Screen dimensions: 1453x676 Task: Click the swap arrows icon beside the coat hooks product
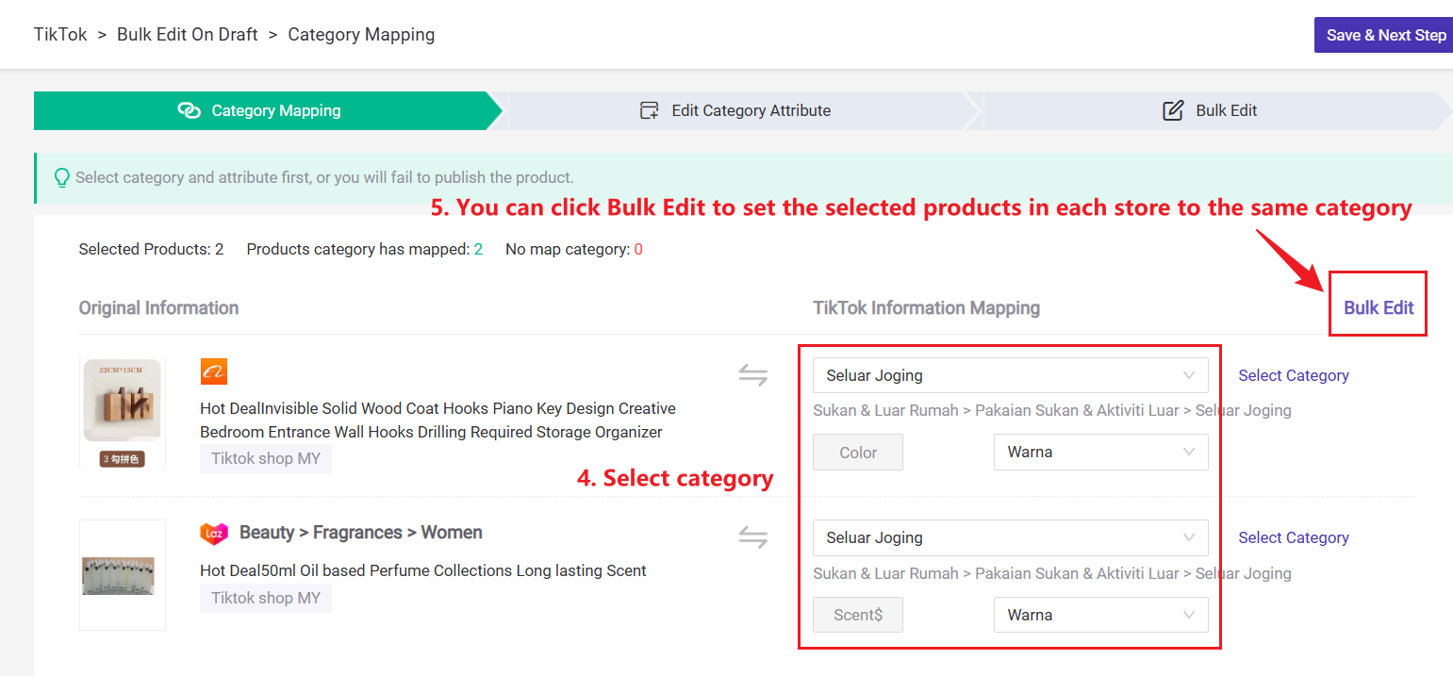point(752,374)
